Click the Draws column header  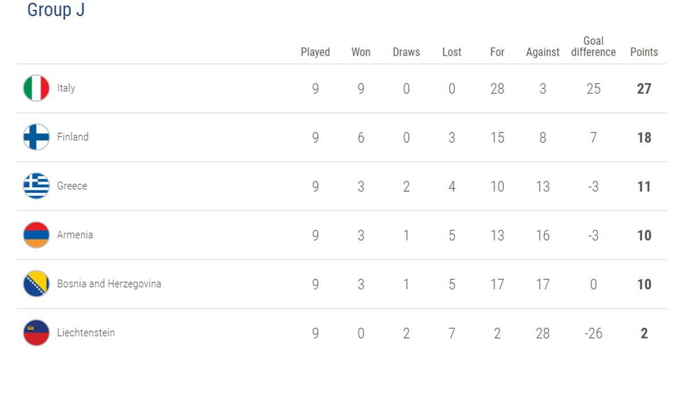click(407, 52)
